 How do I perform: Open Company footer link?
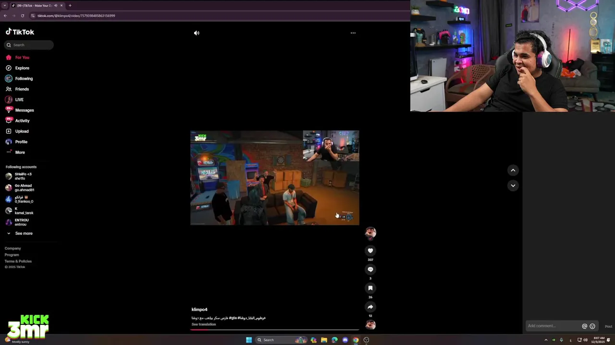click(13, 248)
